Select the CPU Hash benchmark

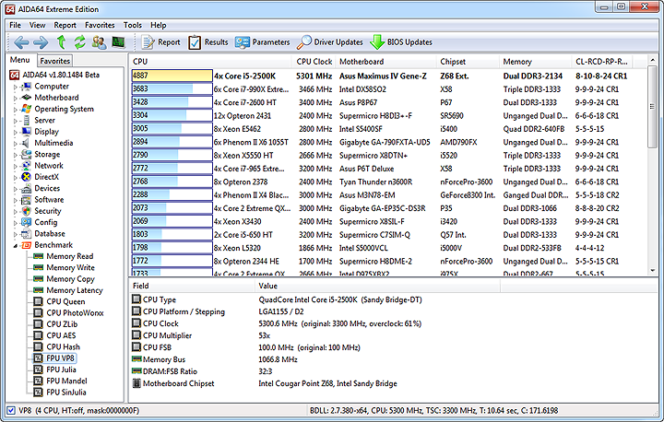pyautogui.click(x=63, y=346)
